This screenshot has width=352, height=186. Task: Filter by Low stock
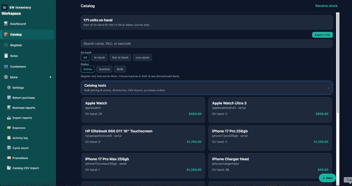[142, 58]
